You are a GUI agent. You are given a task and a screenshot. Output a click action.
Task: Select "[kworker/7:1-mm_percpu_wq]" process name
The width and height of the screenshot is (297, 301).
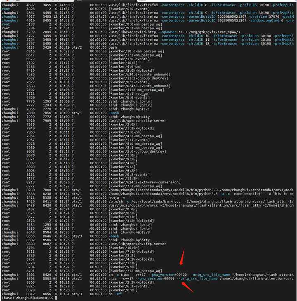point(135,186)
